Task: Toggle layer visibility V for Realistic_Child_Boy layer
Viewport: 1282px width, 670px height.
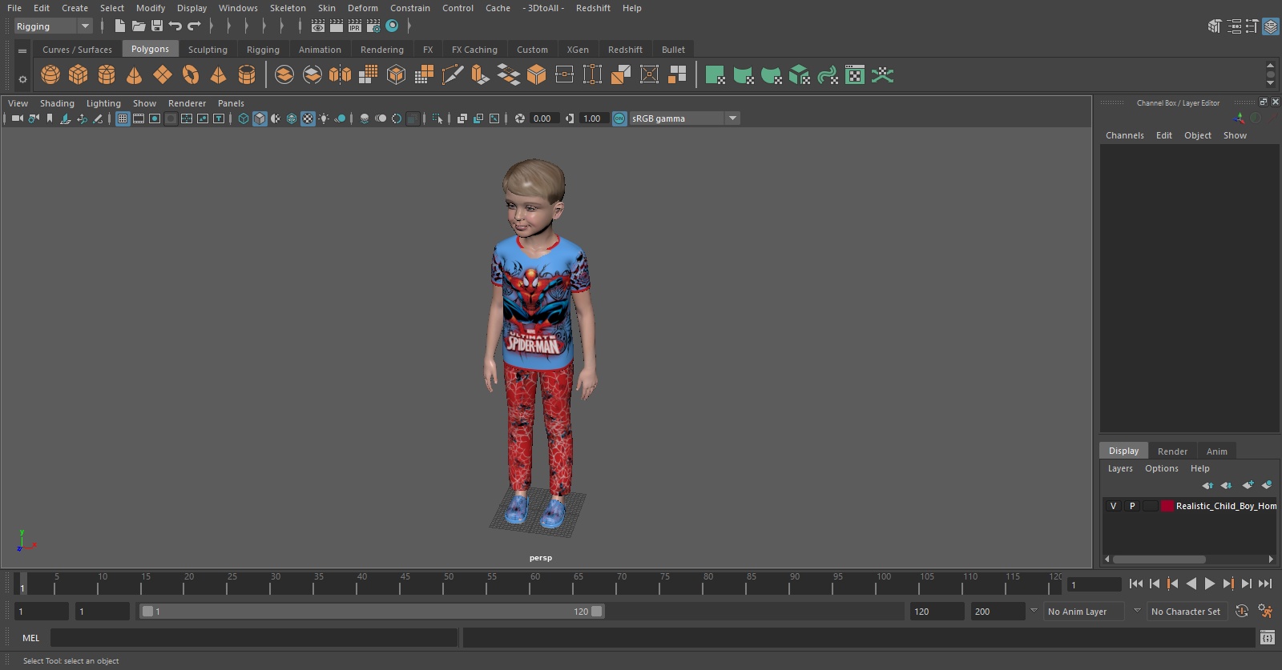Action: (x=1113, y=506)
